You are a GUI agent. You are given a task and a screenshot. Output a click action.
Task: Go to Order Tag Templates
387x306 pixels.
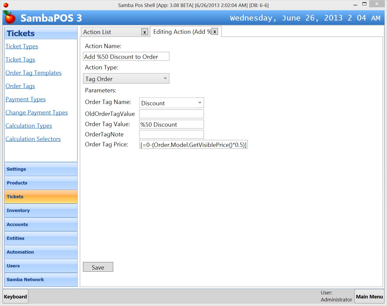34,73
